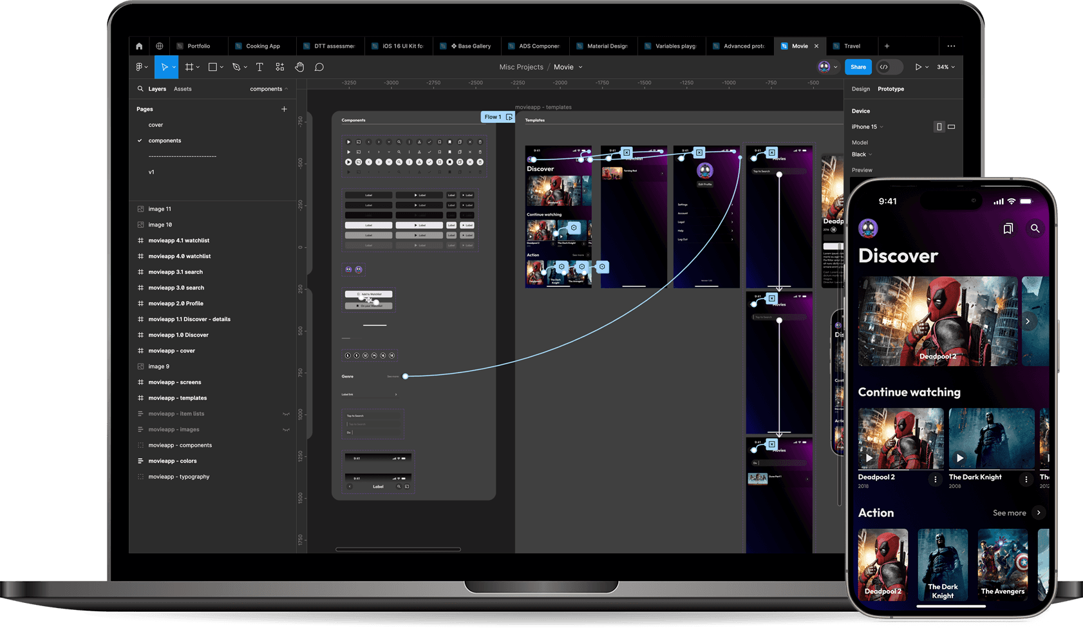This screenshot has width=1083, height=628.
Task: Select the Text tool
Action: [x=259, y=67]
